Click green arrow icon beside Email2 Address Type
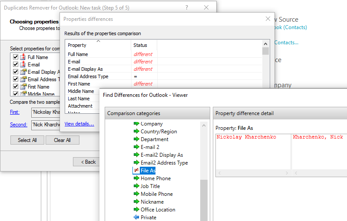Image resolution: width=347 pixels, height=221 pixels. (x=136, y=162)
